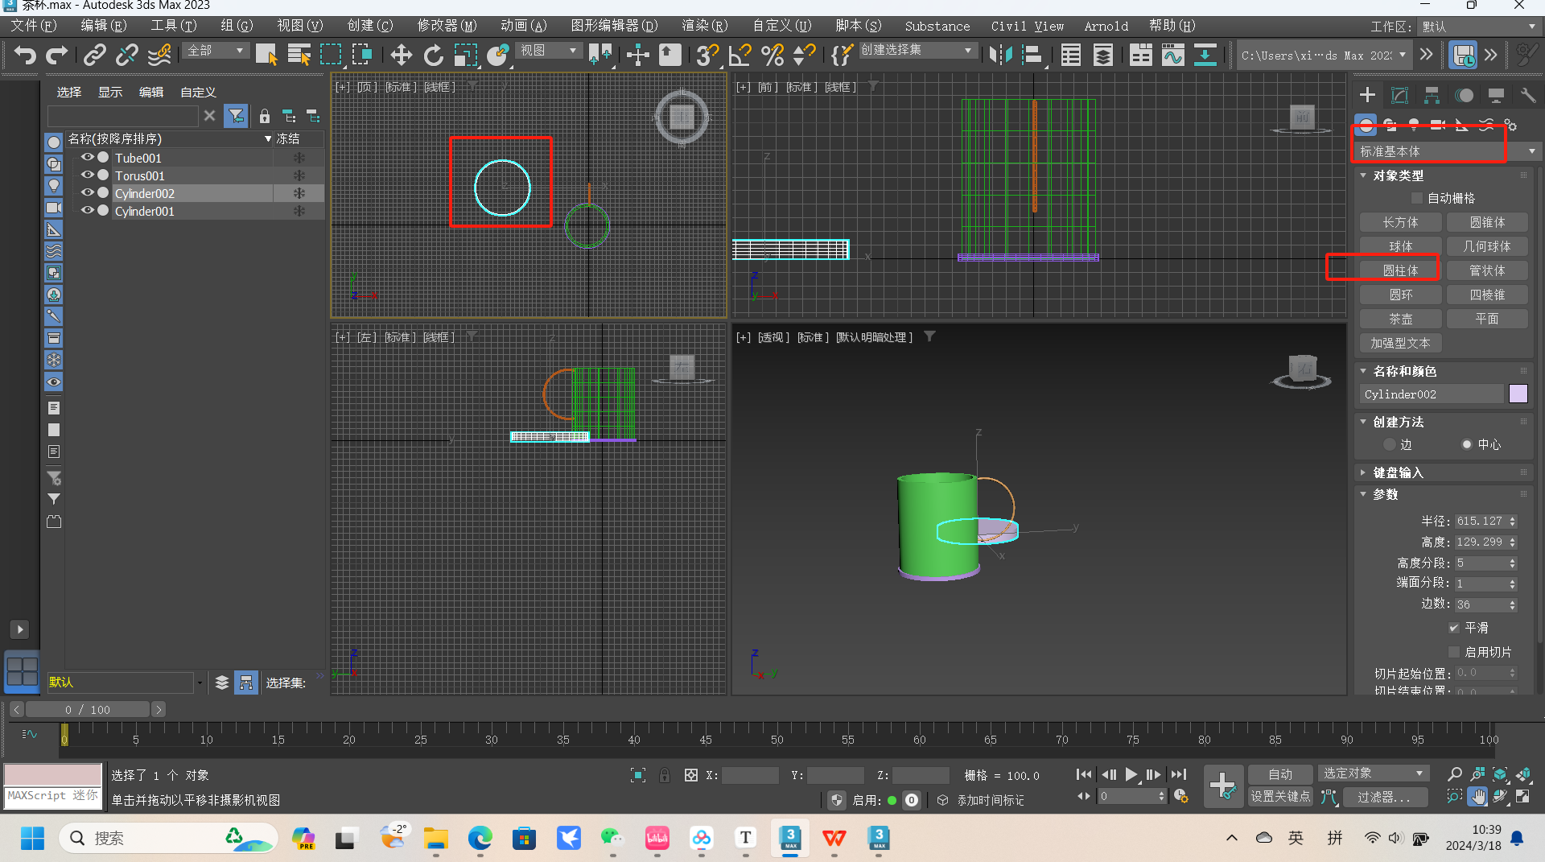Click the 长方体 primitive button
1545x862 pixels.
1400,222
